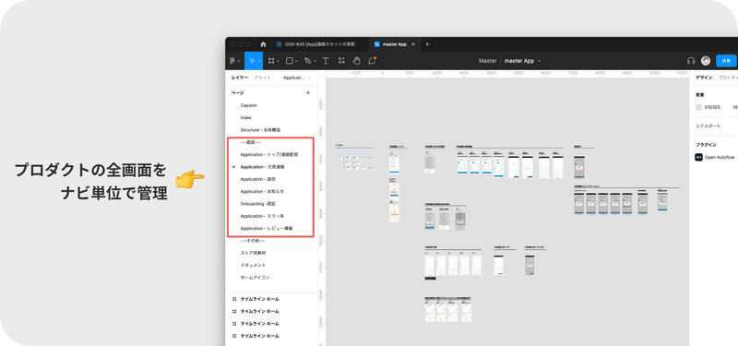Switch to master App file tab

(395, 44)
